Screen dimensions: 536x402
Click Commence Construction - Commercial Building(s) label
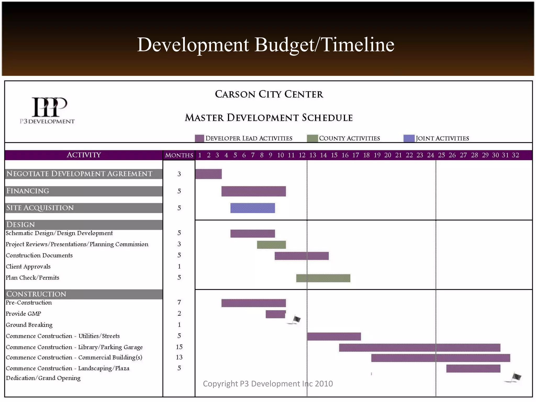point(74,358)
